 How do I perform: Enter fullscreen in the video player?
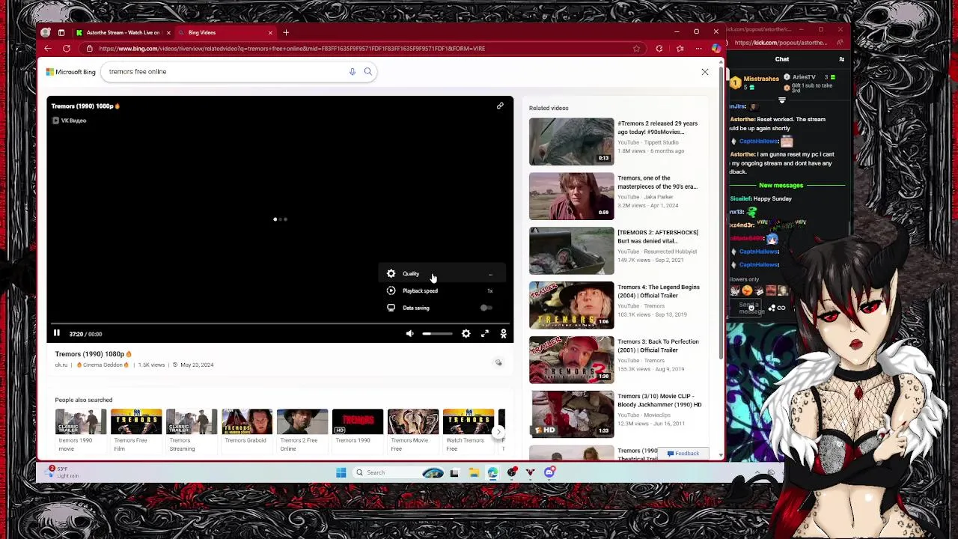point(485,334)
